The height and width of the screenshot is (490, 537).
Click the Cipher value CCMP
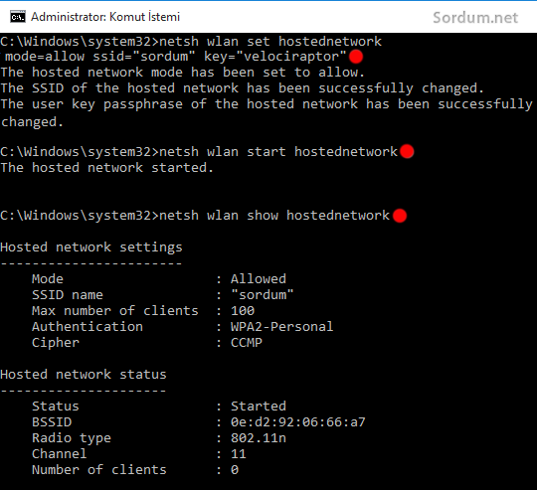tap(247, 343)
